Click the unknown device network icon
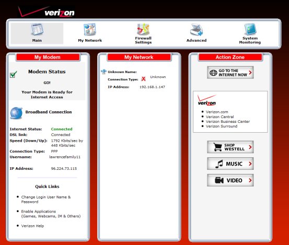 (104, 72)
